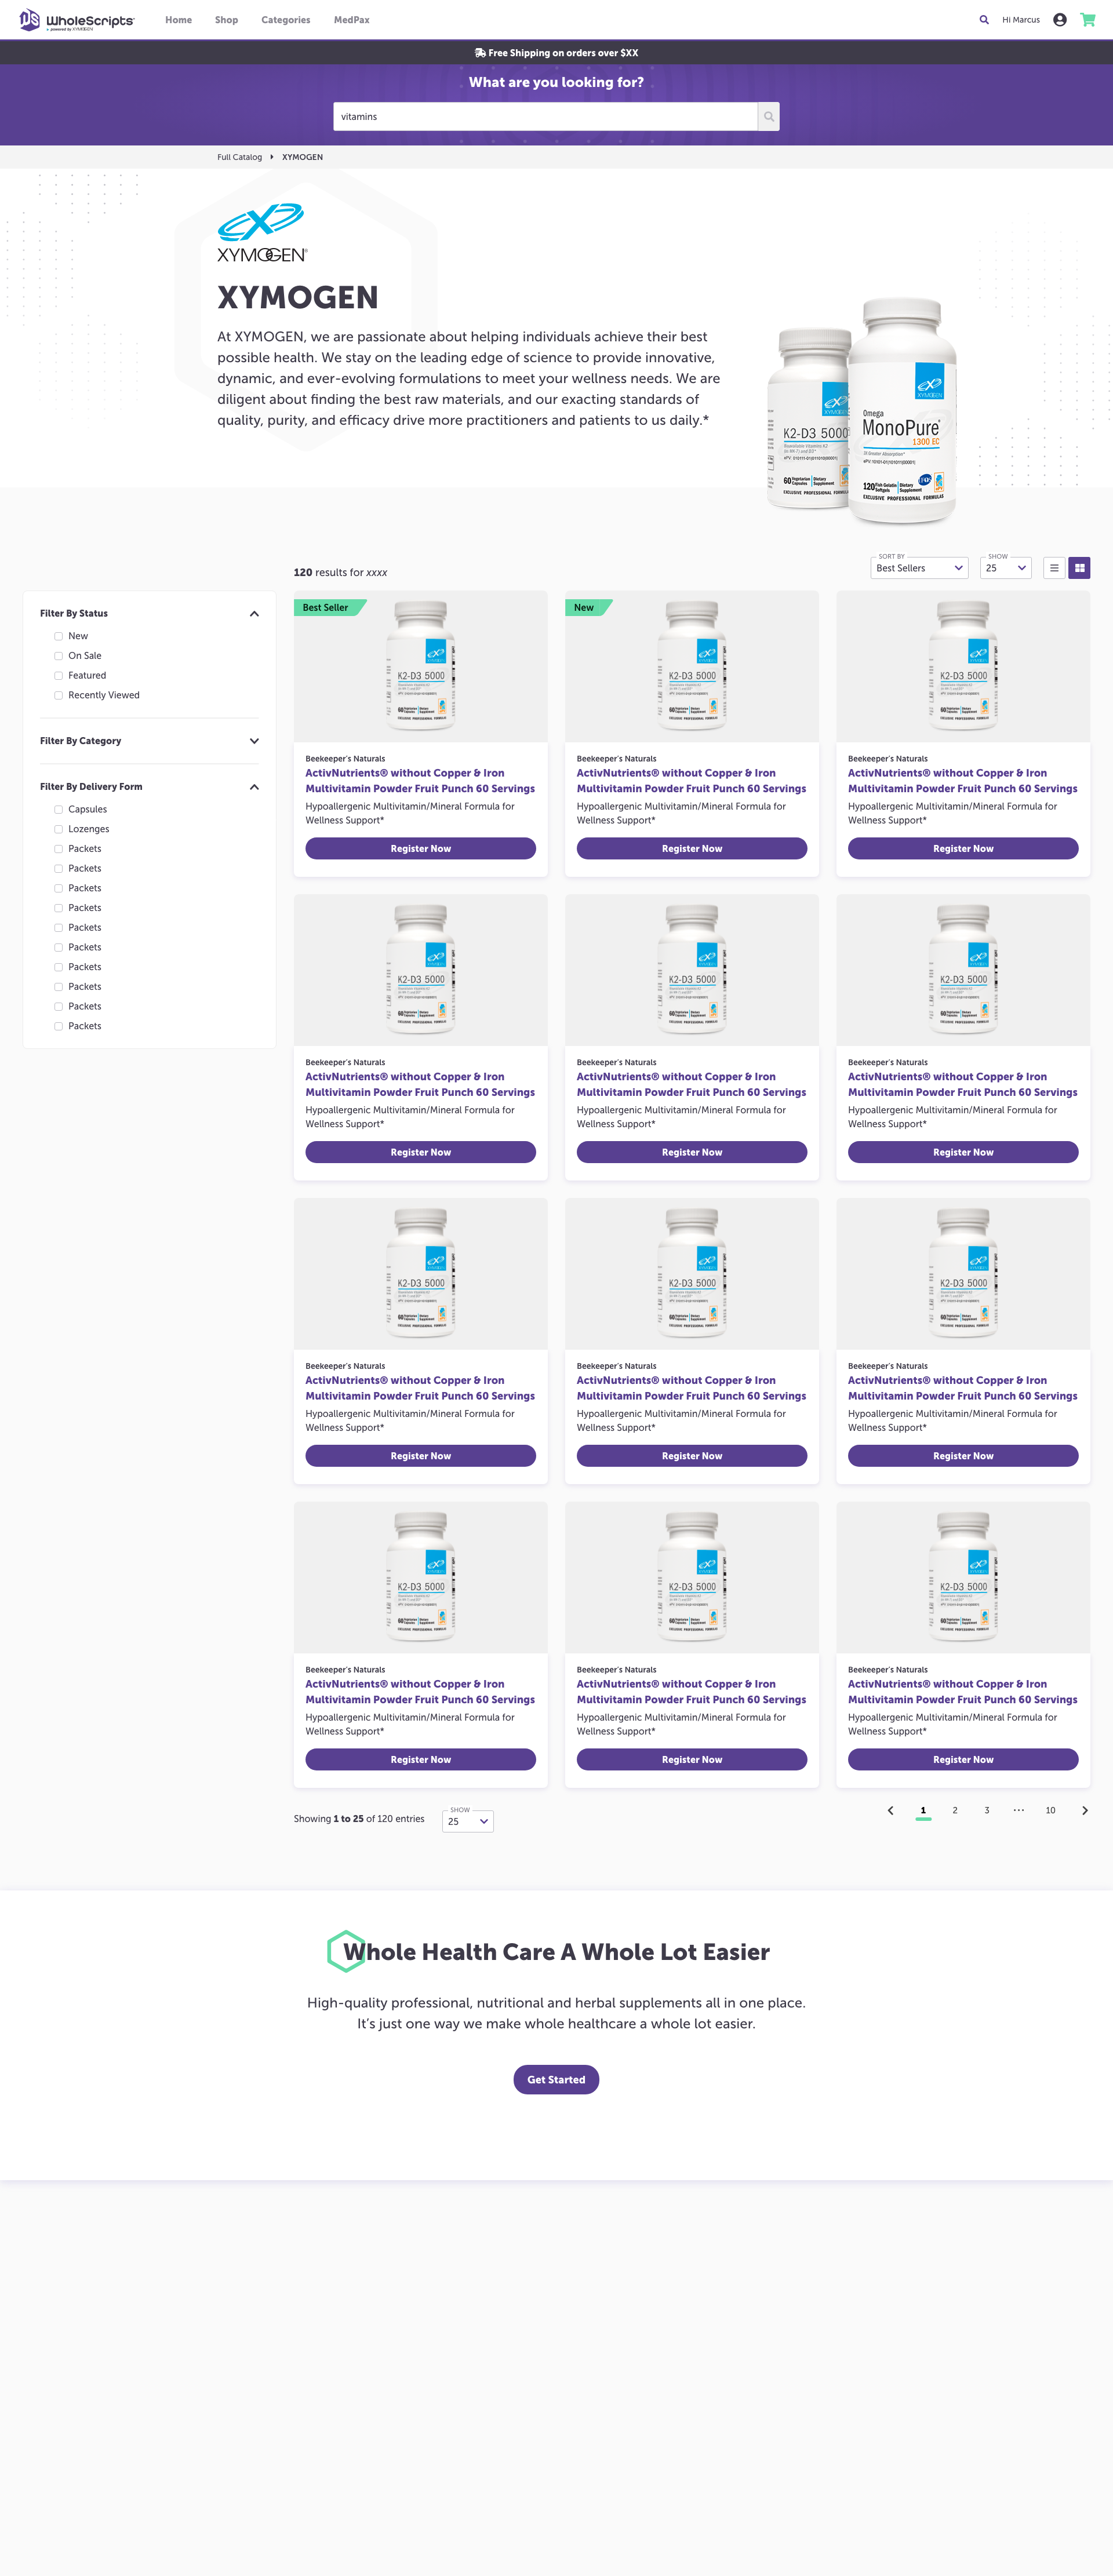
Task: Click pagination ellipsis
Action: point(1018,1810)
